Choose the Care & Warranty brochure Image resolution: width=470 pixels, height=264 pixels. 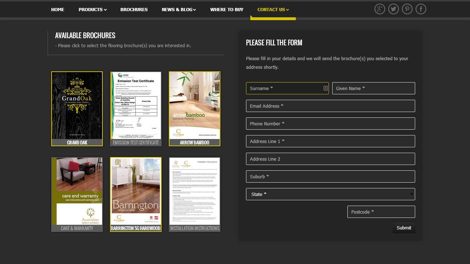[77, 194]
